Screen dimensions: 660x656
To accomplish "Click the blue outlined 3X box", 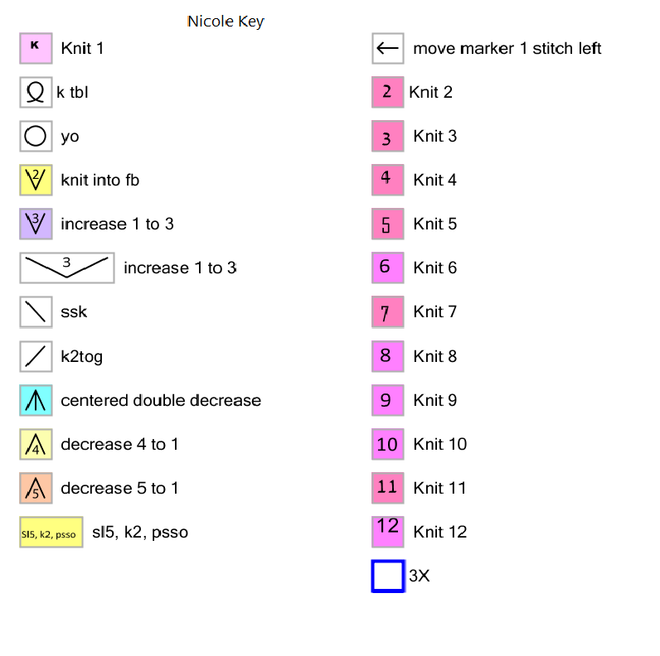I will pyautogui.click(x=387, y=576).
